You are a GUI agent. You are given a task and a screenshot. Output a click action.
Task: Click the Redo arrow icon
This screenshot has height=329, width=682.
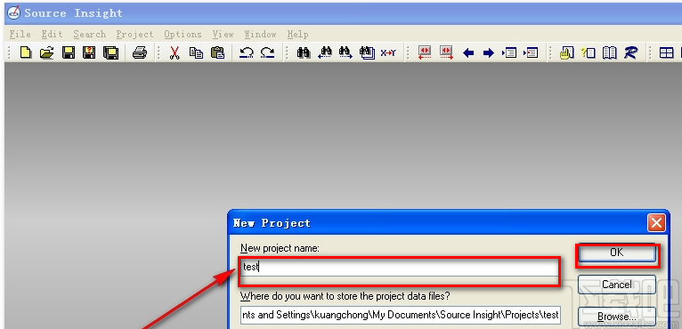click(267, 53)
